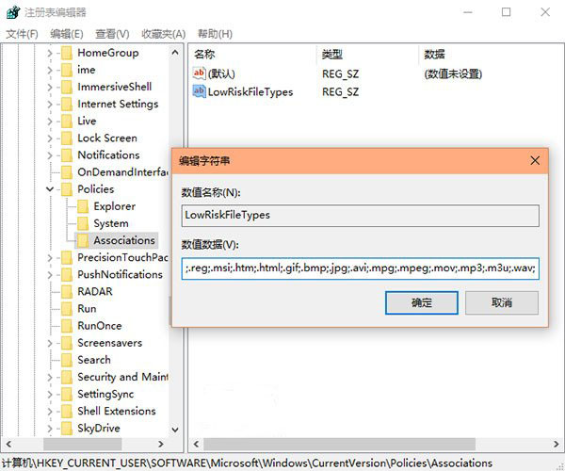The height and width of the screenshot is (471, 565).
Task: Select the SkyDrive folder icon
Action: [x=66, y=428]
